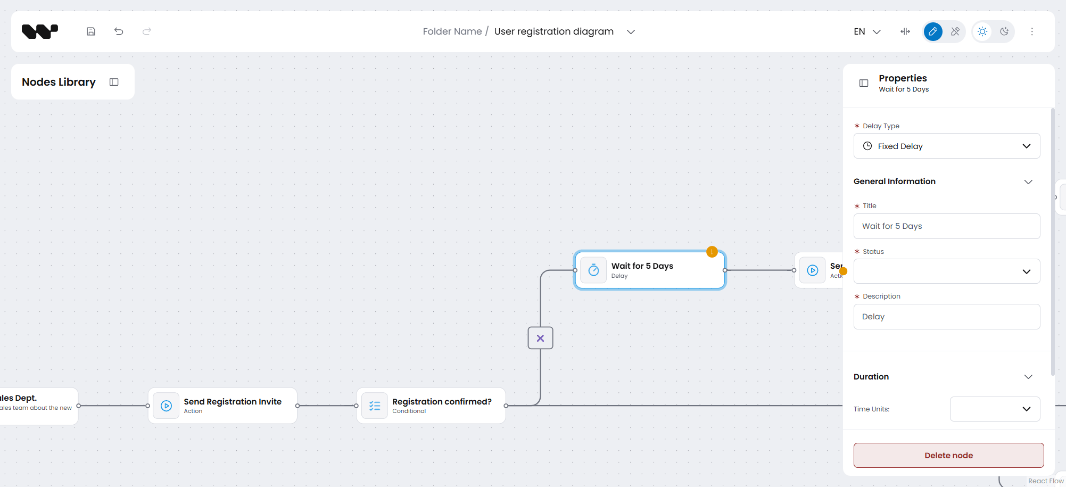Click the fit-width split icon in header
1066x487 pixels.
(x=905, y=31)
